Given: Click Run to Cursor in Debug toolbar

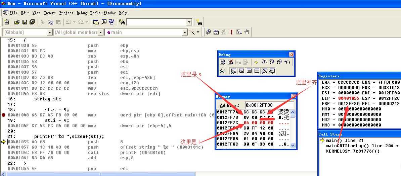Looking at the screenshot, I should [x=287, y=62].
